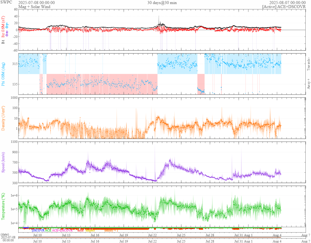Click the data source status strip under the temperature plot

[x=150, y=228]
